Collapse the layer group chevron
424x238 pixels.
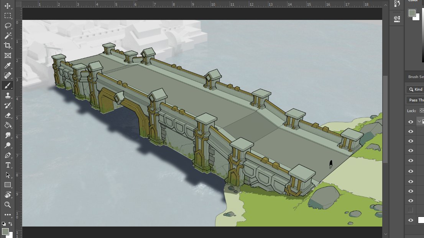(419, 122)
